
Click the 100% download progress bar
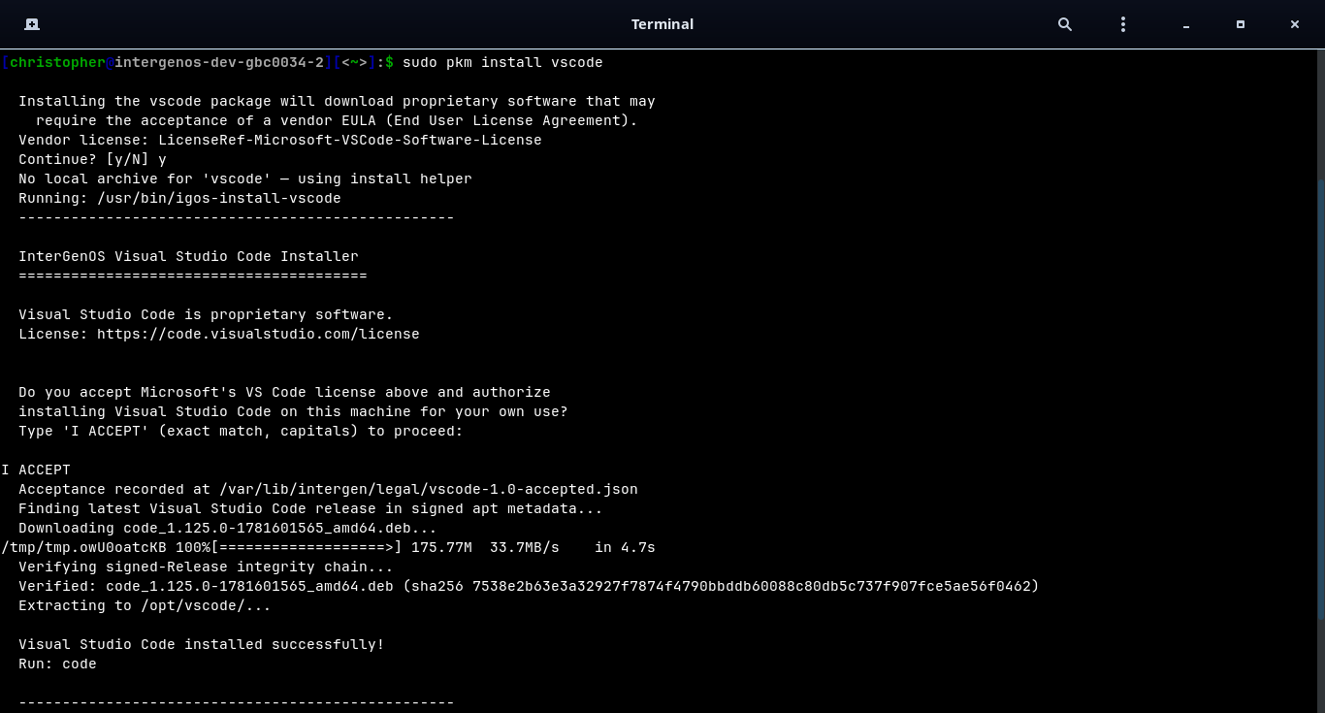tap(307, 547)
